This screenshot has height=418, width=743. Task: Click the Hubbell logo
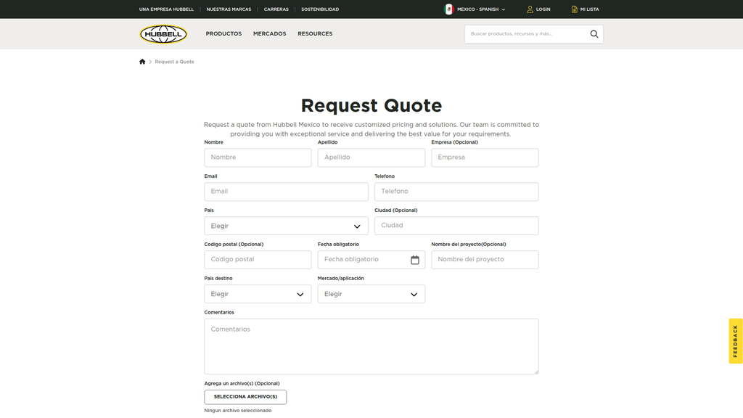(163, 34)
